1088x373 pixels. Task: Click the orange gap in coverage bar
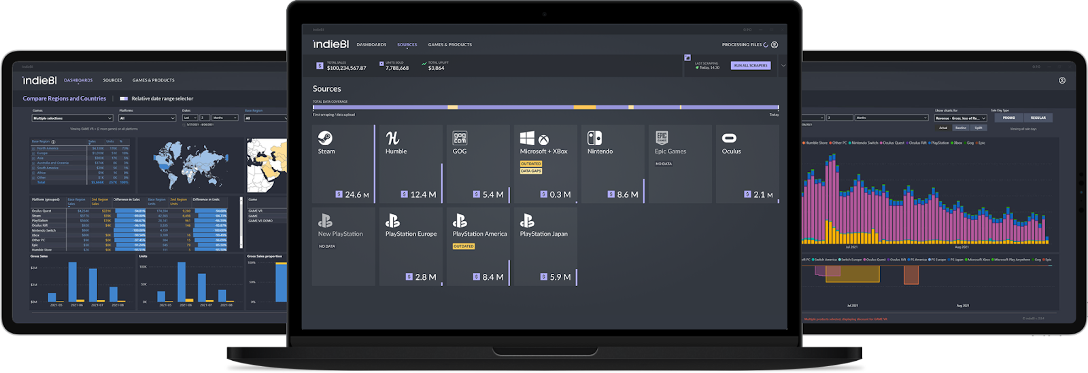tap(585, 107)
